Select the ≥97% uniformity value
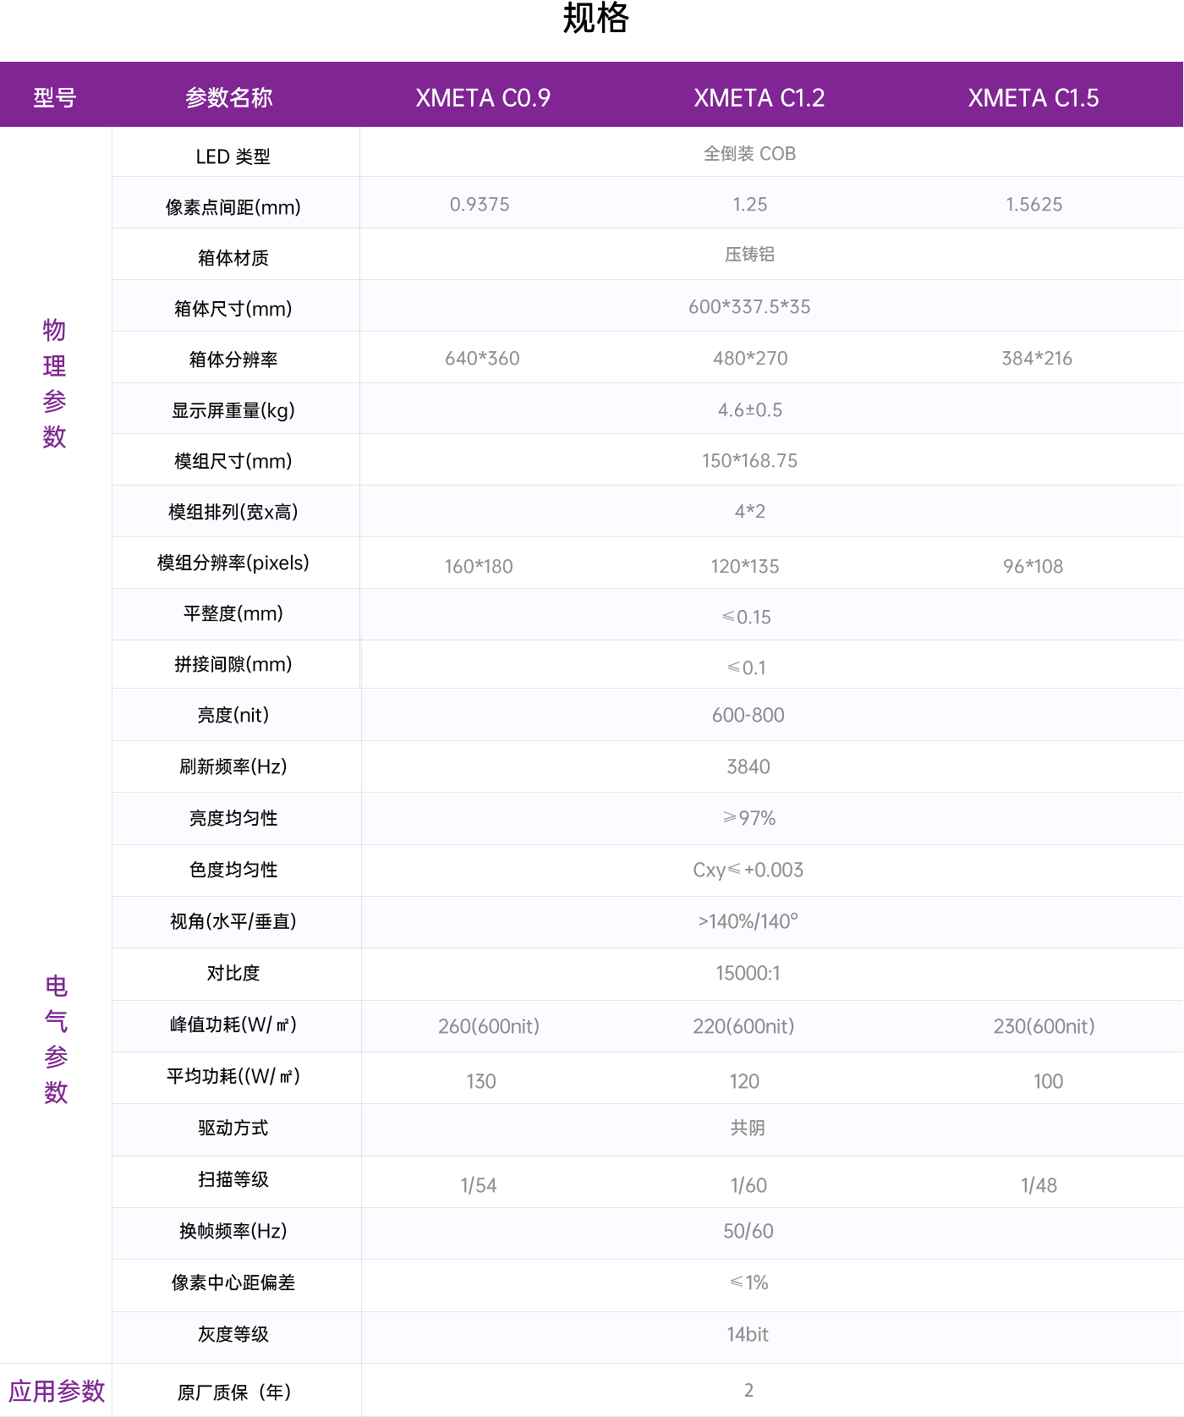Image resolution: width=1184 pixels, height=1417 pixels. pos(748,819)
